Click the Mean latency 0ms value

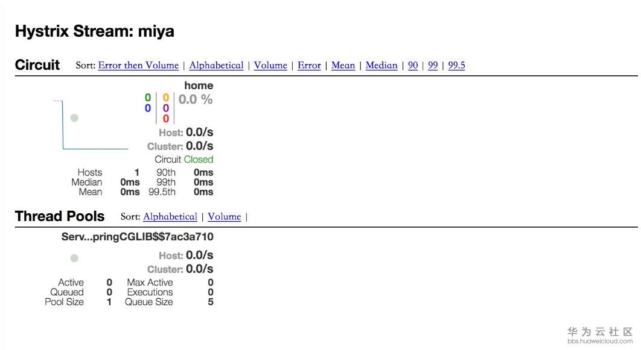pos(130,192)
